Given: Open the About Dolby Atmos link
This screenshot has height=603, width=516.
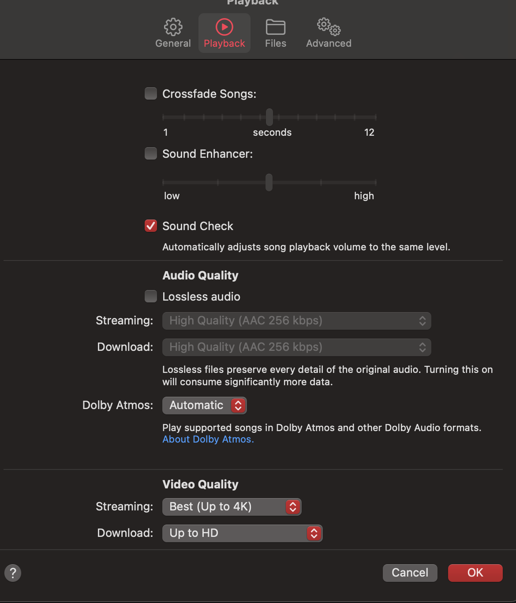Looking at the screenshot, I should click(208, 439).
